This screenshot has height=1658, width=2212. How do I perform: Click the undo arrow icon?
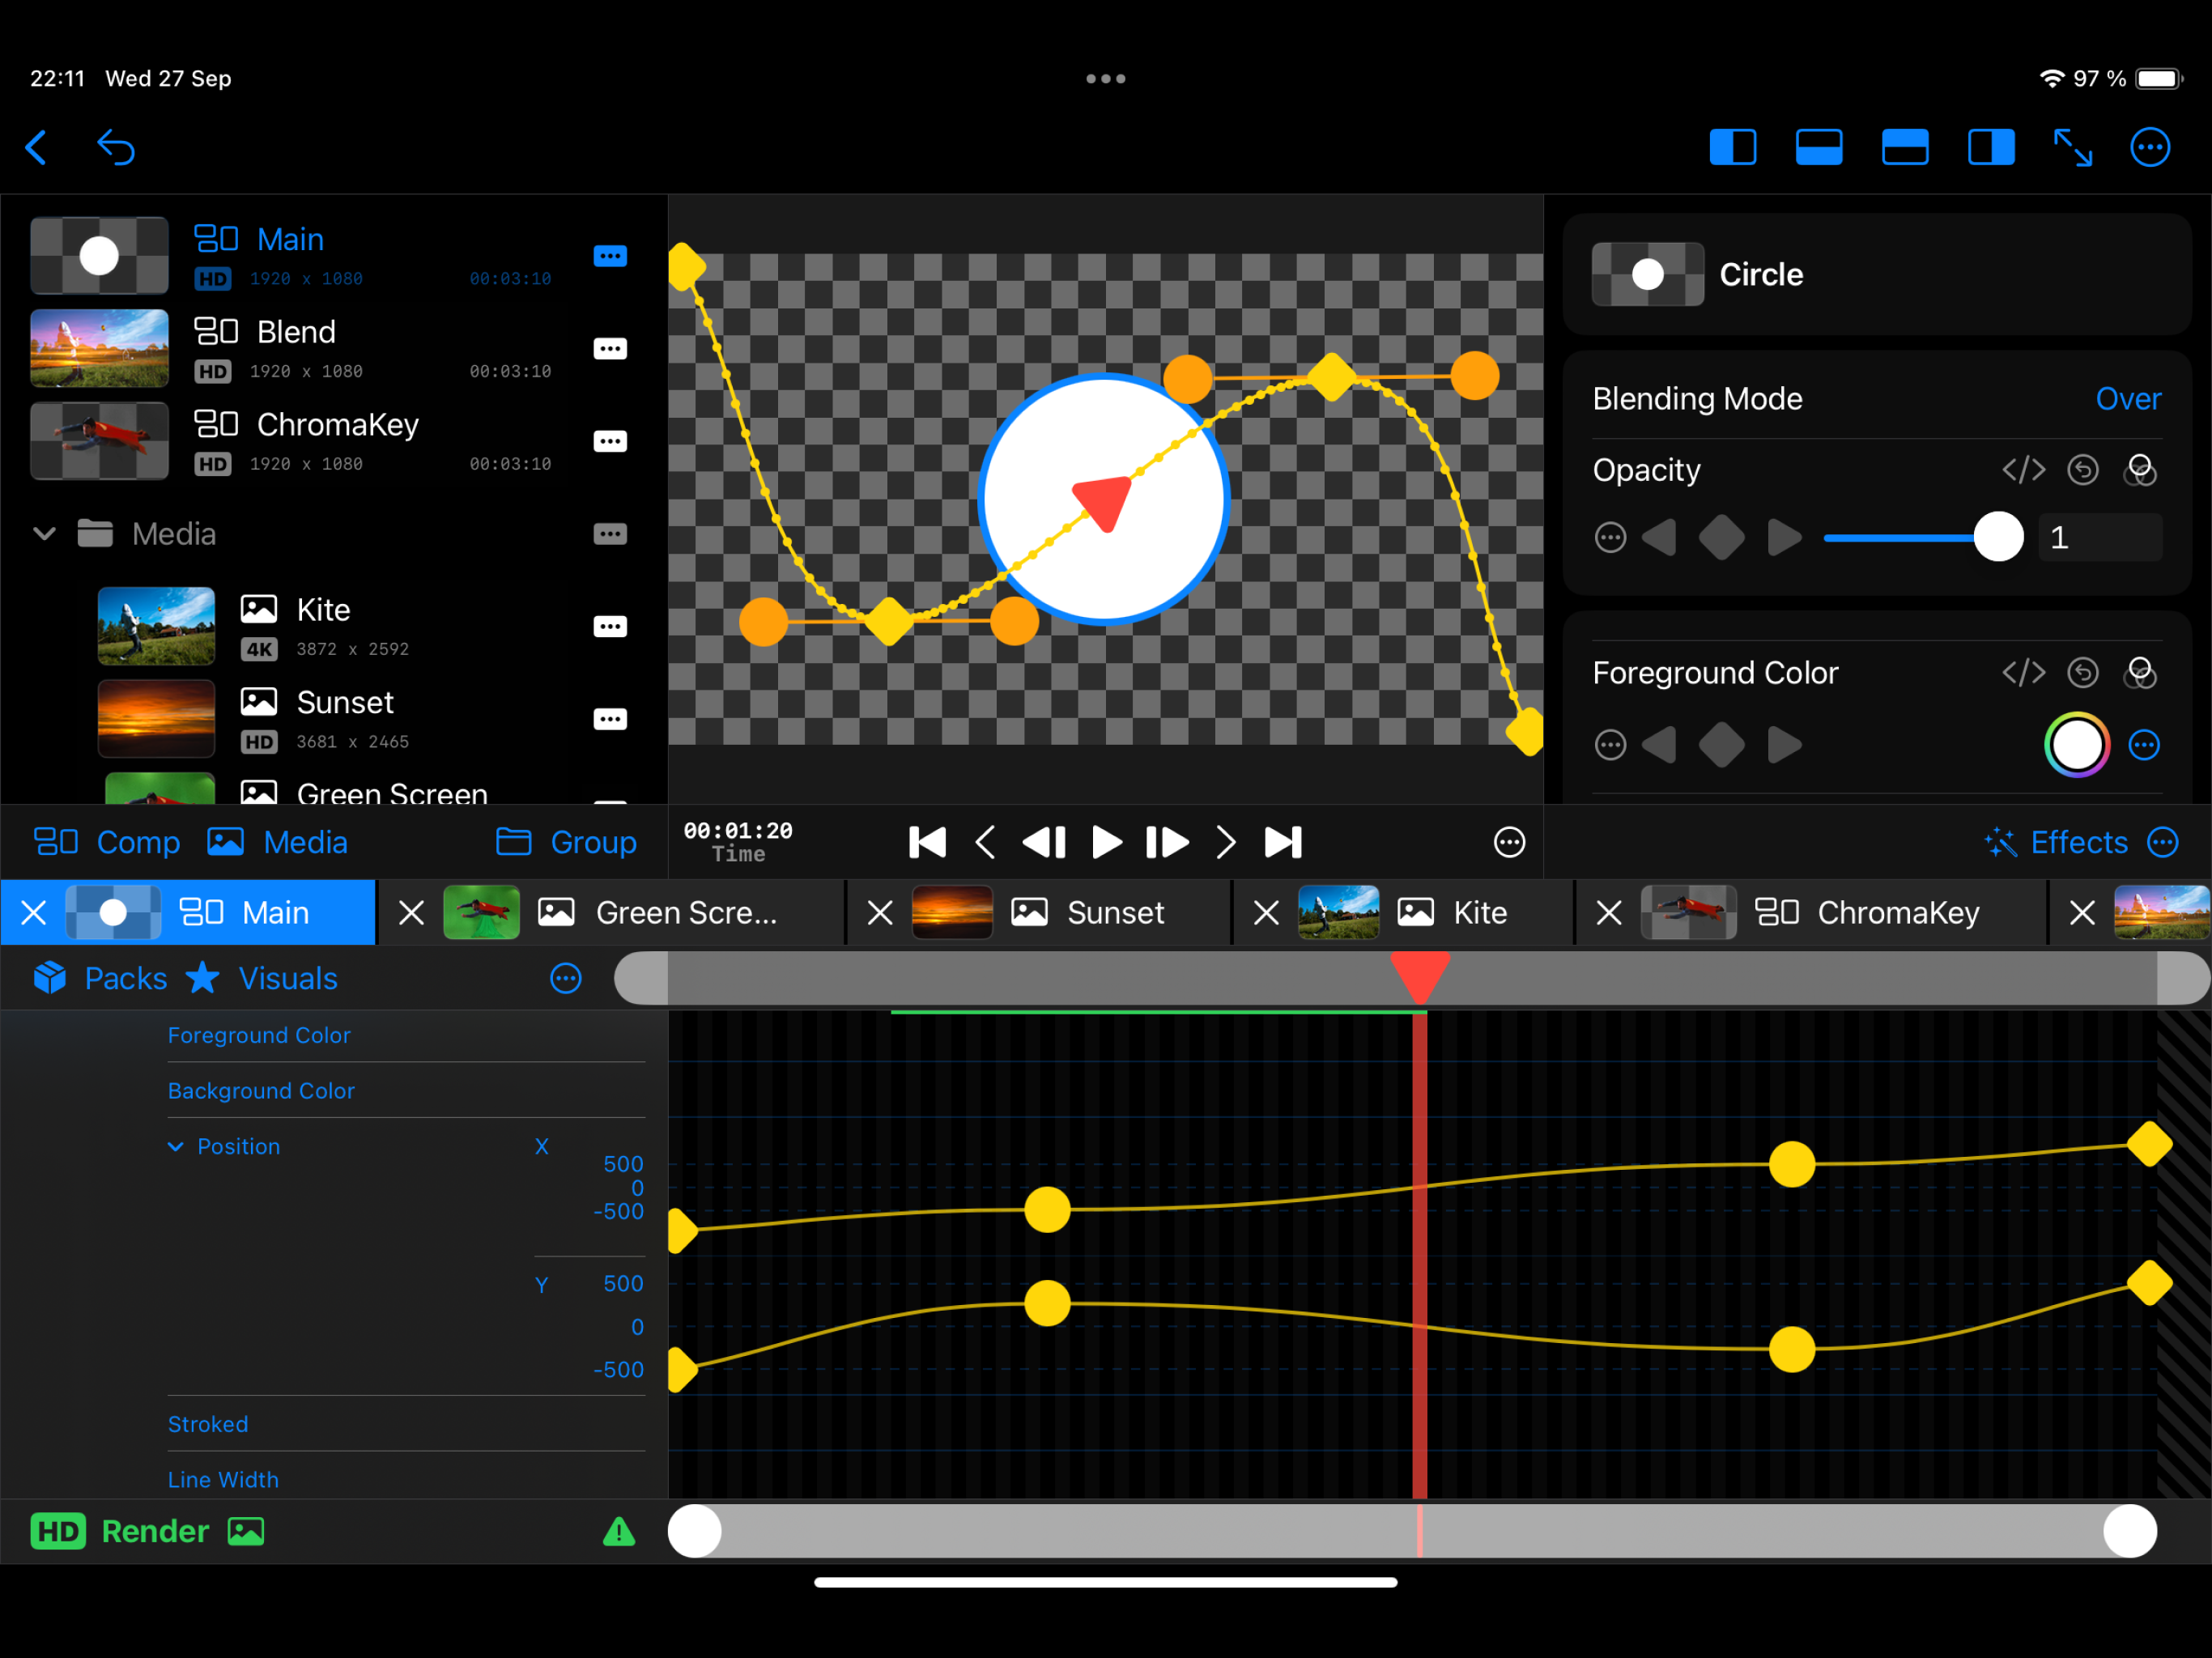tap(116, 148)
